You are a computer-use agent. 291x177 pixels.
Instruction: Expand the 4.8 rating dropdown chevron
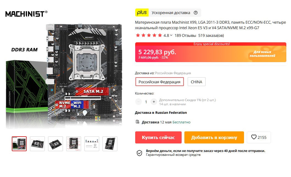pos(171,35)
